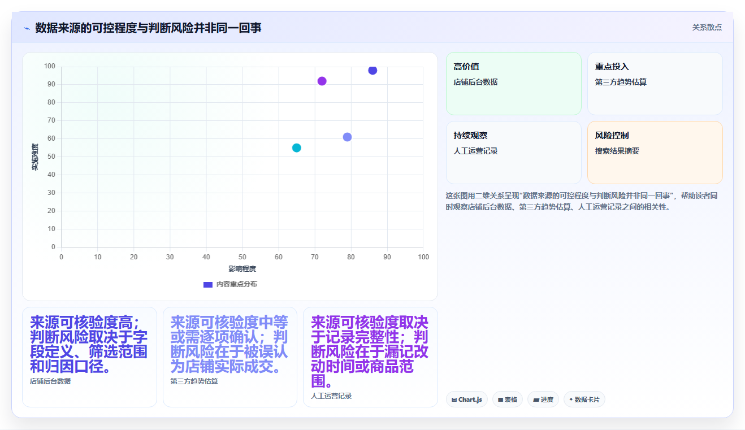
Task: Select the 数据卡片 tag chip
Action: 584,399
